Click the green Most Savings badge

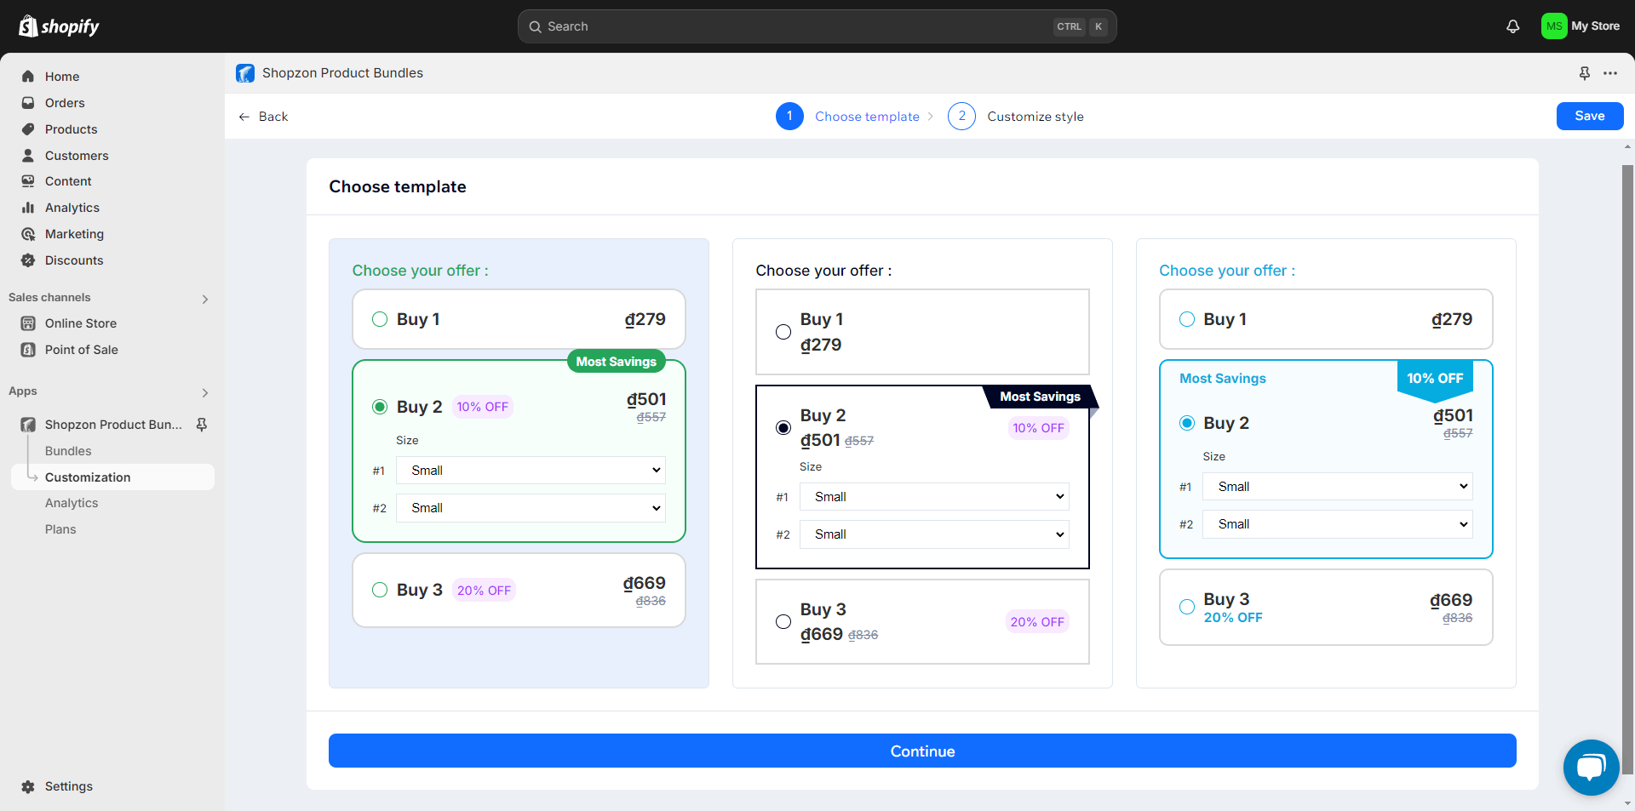click(x=617, y=362)
